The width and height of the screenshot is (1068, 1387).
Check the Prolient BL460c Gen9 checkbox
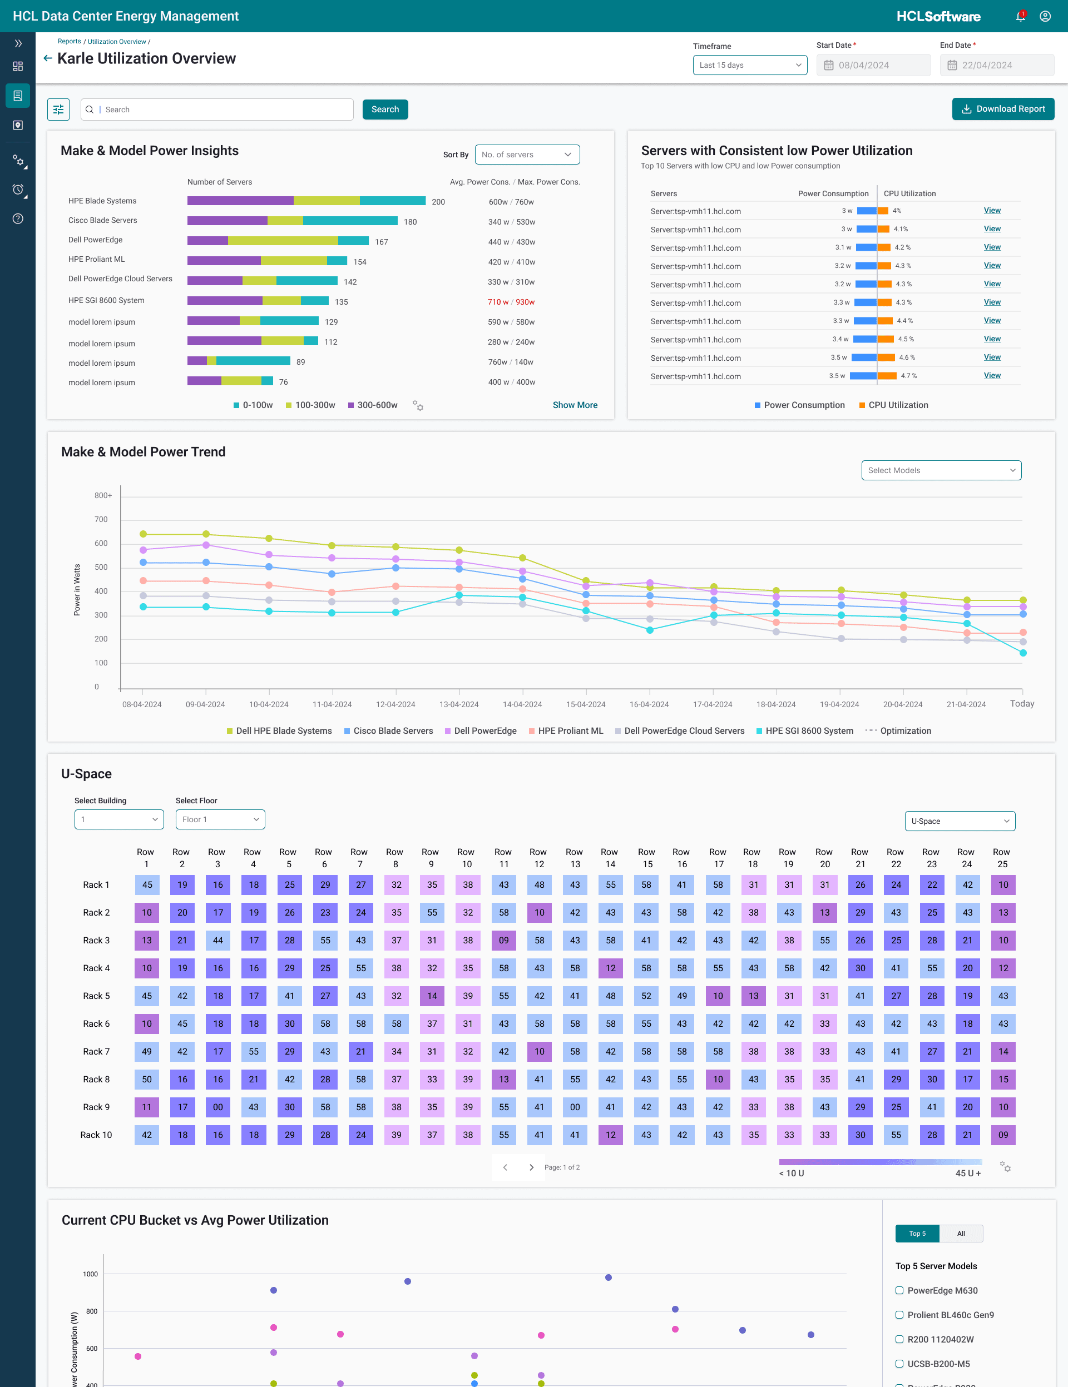(899, 1315)
